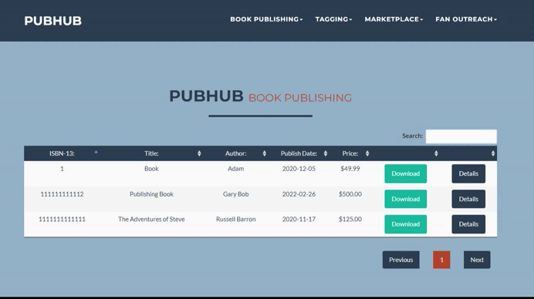The height and width of the screenshot is (299, 534).
Task: Click publish date 2020-11-17
Action: pos(299,220)
